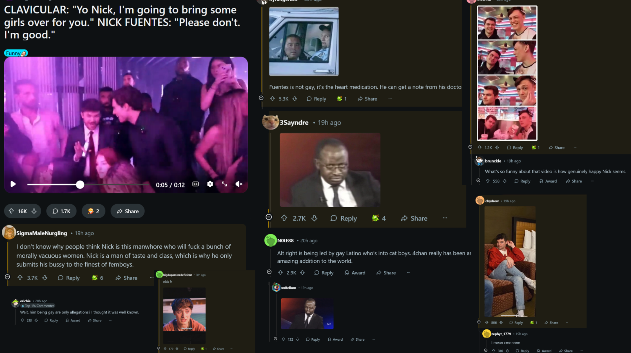Collapse 3Sayndre's comment thread

[269, 217]
